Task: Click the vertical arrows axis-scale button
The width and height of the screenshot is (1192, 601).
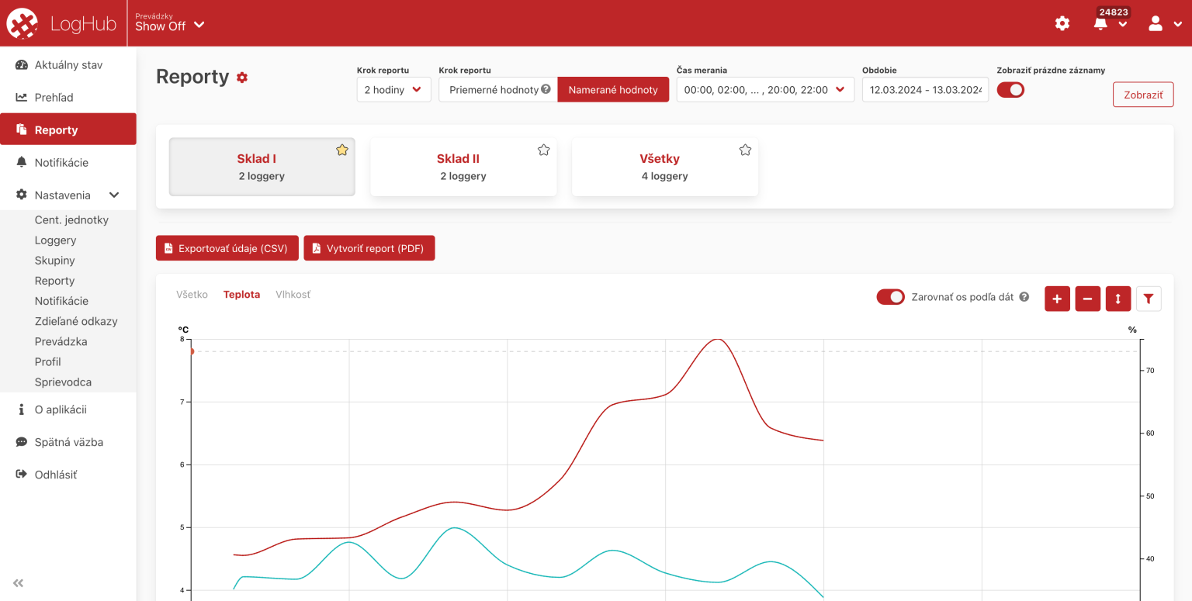Action: click(x=1117, y=299)
